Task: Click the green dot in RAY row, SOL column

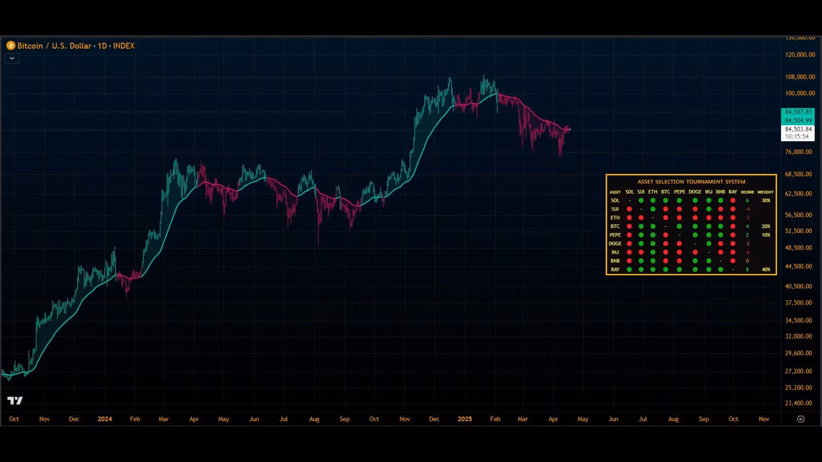Action: point(629,269)
